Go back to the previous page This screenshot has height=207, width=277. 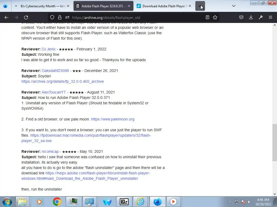(x=6, y=18)
